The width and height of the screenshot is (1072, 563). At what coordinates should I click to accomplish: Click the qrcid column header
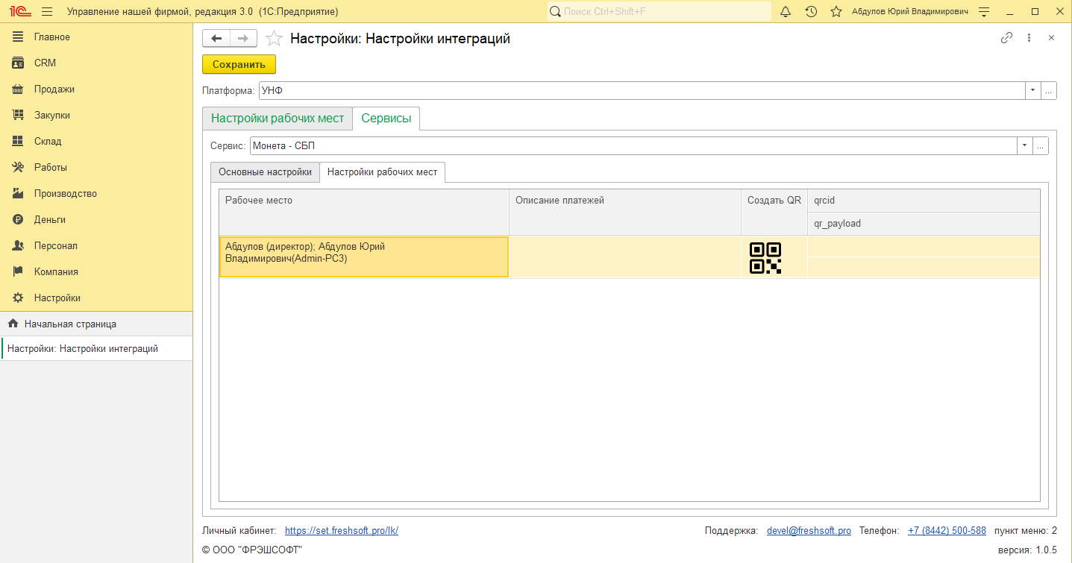[924, 201]
